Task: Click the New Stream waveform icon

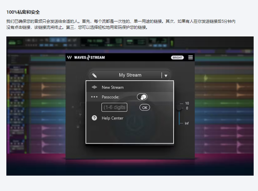Action: click(94, 87)
